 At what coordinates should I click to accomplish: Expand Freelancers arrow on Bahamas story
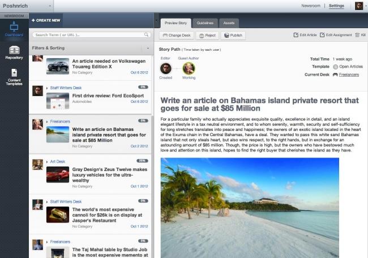point(47,122)
